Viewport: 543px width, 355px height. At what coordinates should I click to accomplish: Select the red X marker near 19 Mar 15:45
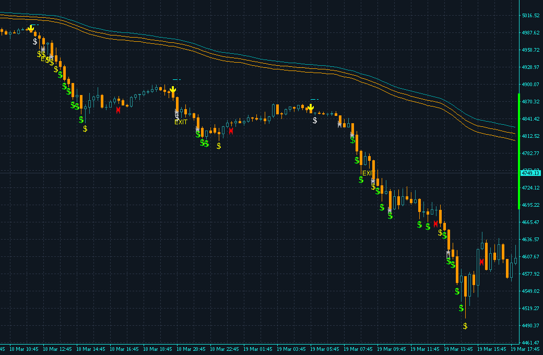tap(482, 262)
